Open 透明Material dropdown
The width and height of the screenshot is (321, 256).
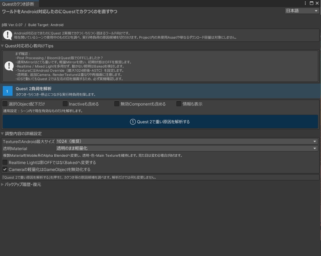coord(187,148)
